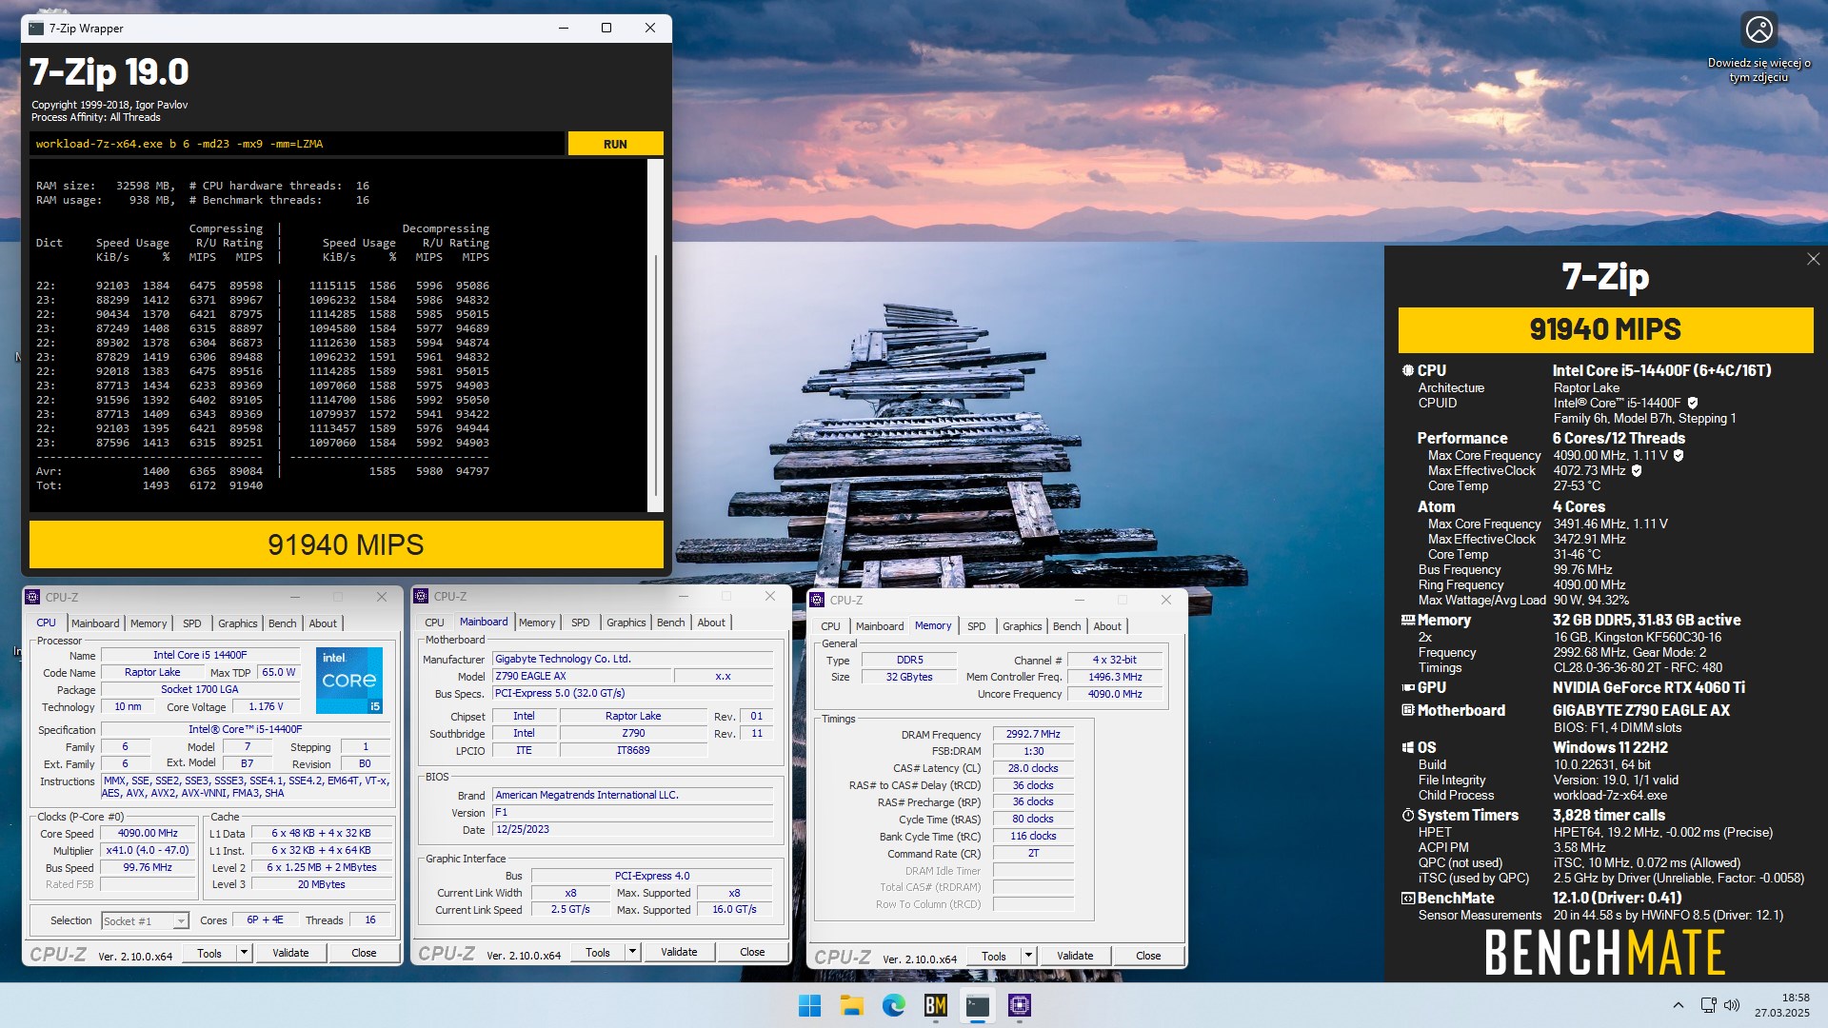
Task: Click the System Timers clock icon in BenchMate
Action: pos(1407,815)
